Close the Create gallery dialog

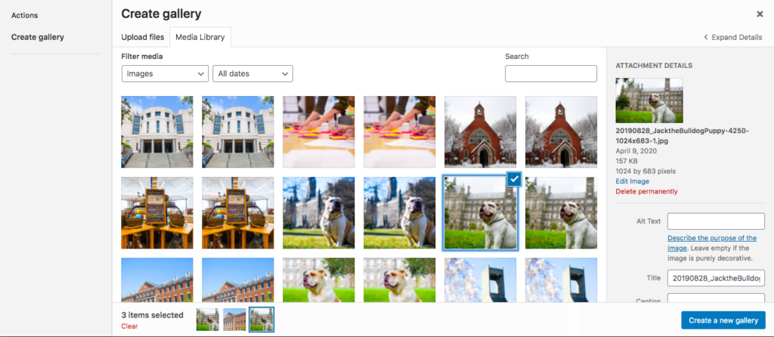pyautogui.click(x=760, y=14)
